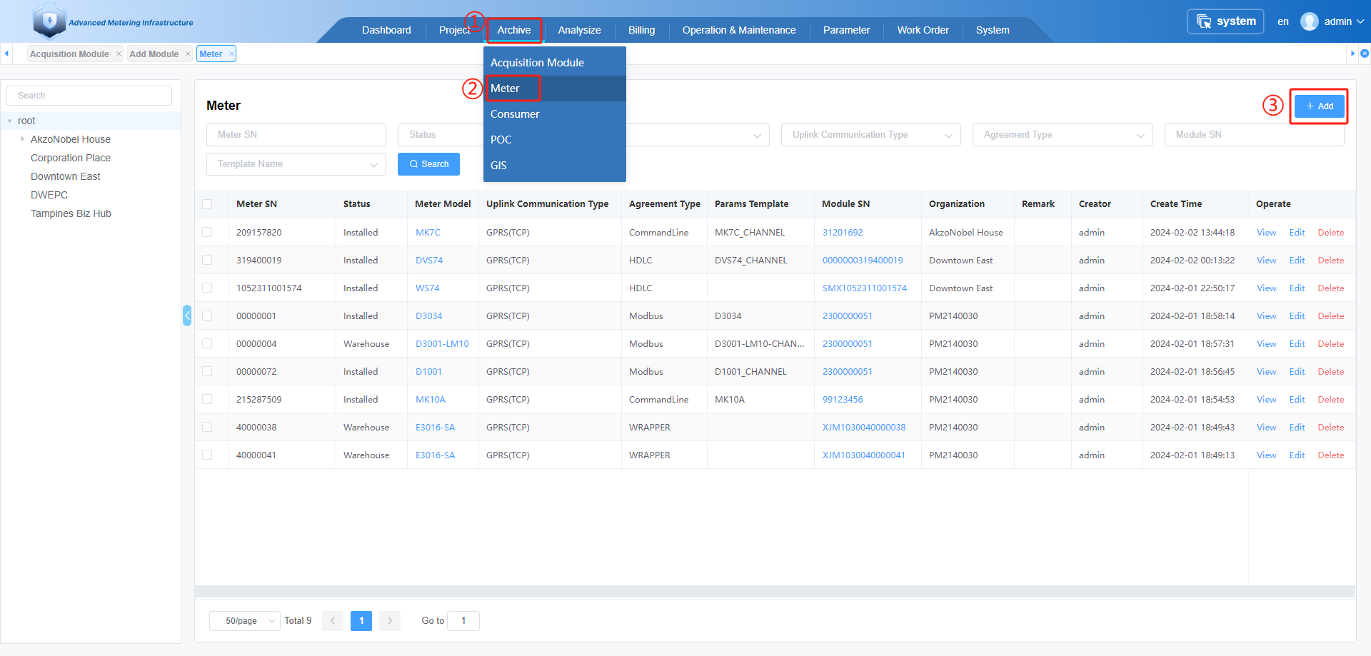The width and height of the screenshot is (1371, 656).
Task: Collapse the left sidebar panel handle
Action: (x=187, y=315)
